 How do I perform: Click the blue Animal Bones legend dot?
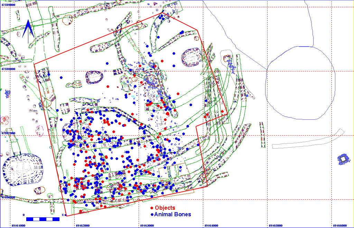(152, 215)
